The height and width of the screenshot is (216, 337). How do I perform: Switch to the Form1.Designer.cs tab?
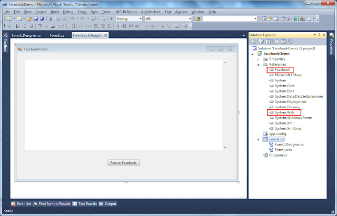(x=26, y=35)
